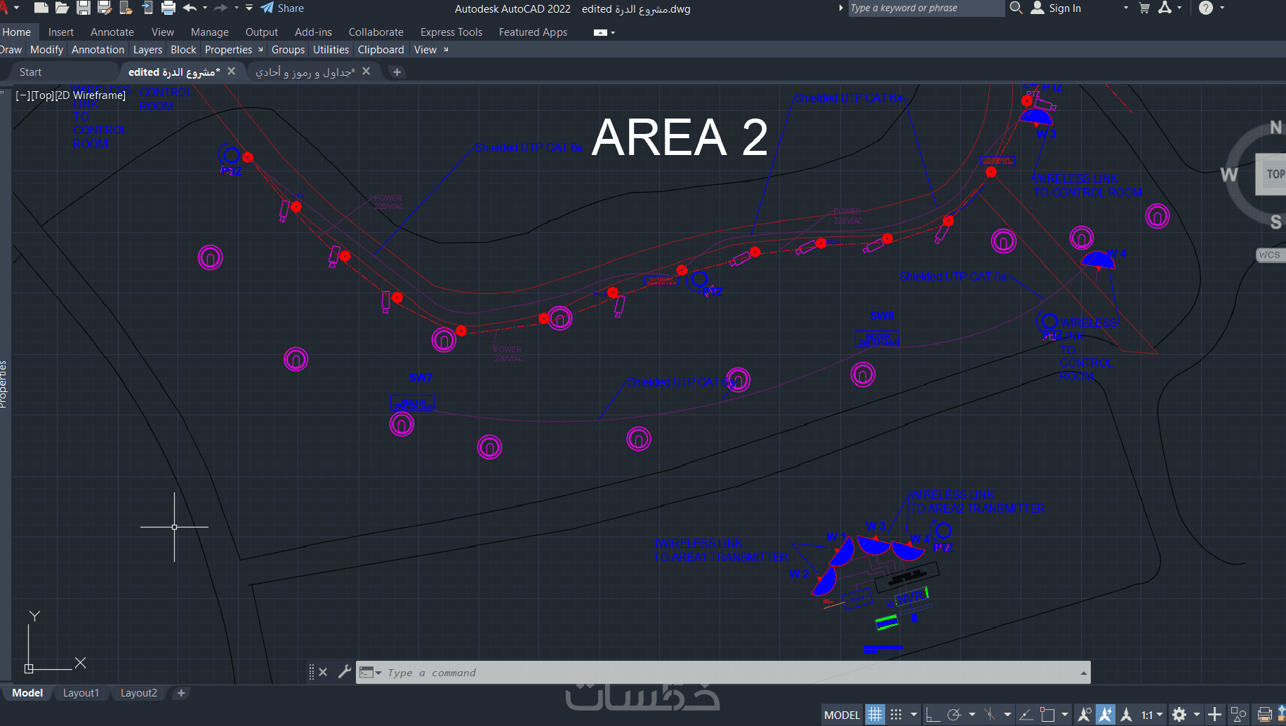This screenshot has height=726, width=1286.
Task: Open the command line customize wrench icon
Action: 344,672
